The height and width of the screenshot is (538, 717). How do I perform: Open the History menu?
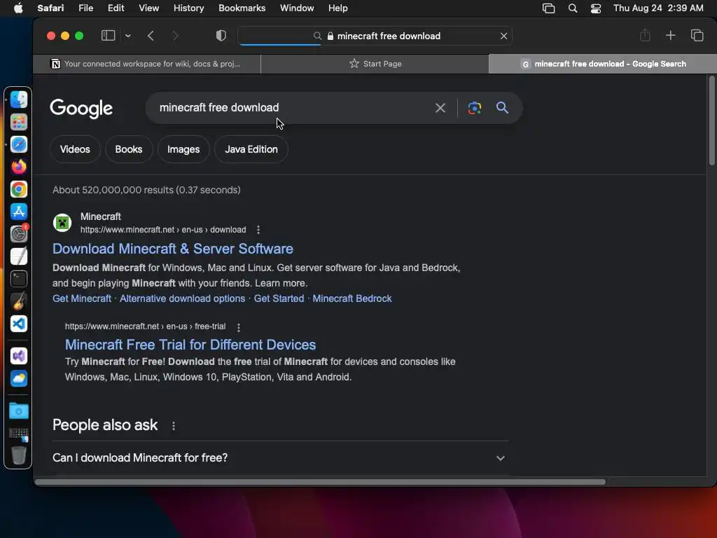click(188, 8)
